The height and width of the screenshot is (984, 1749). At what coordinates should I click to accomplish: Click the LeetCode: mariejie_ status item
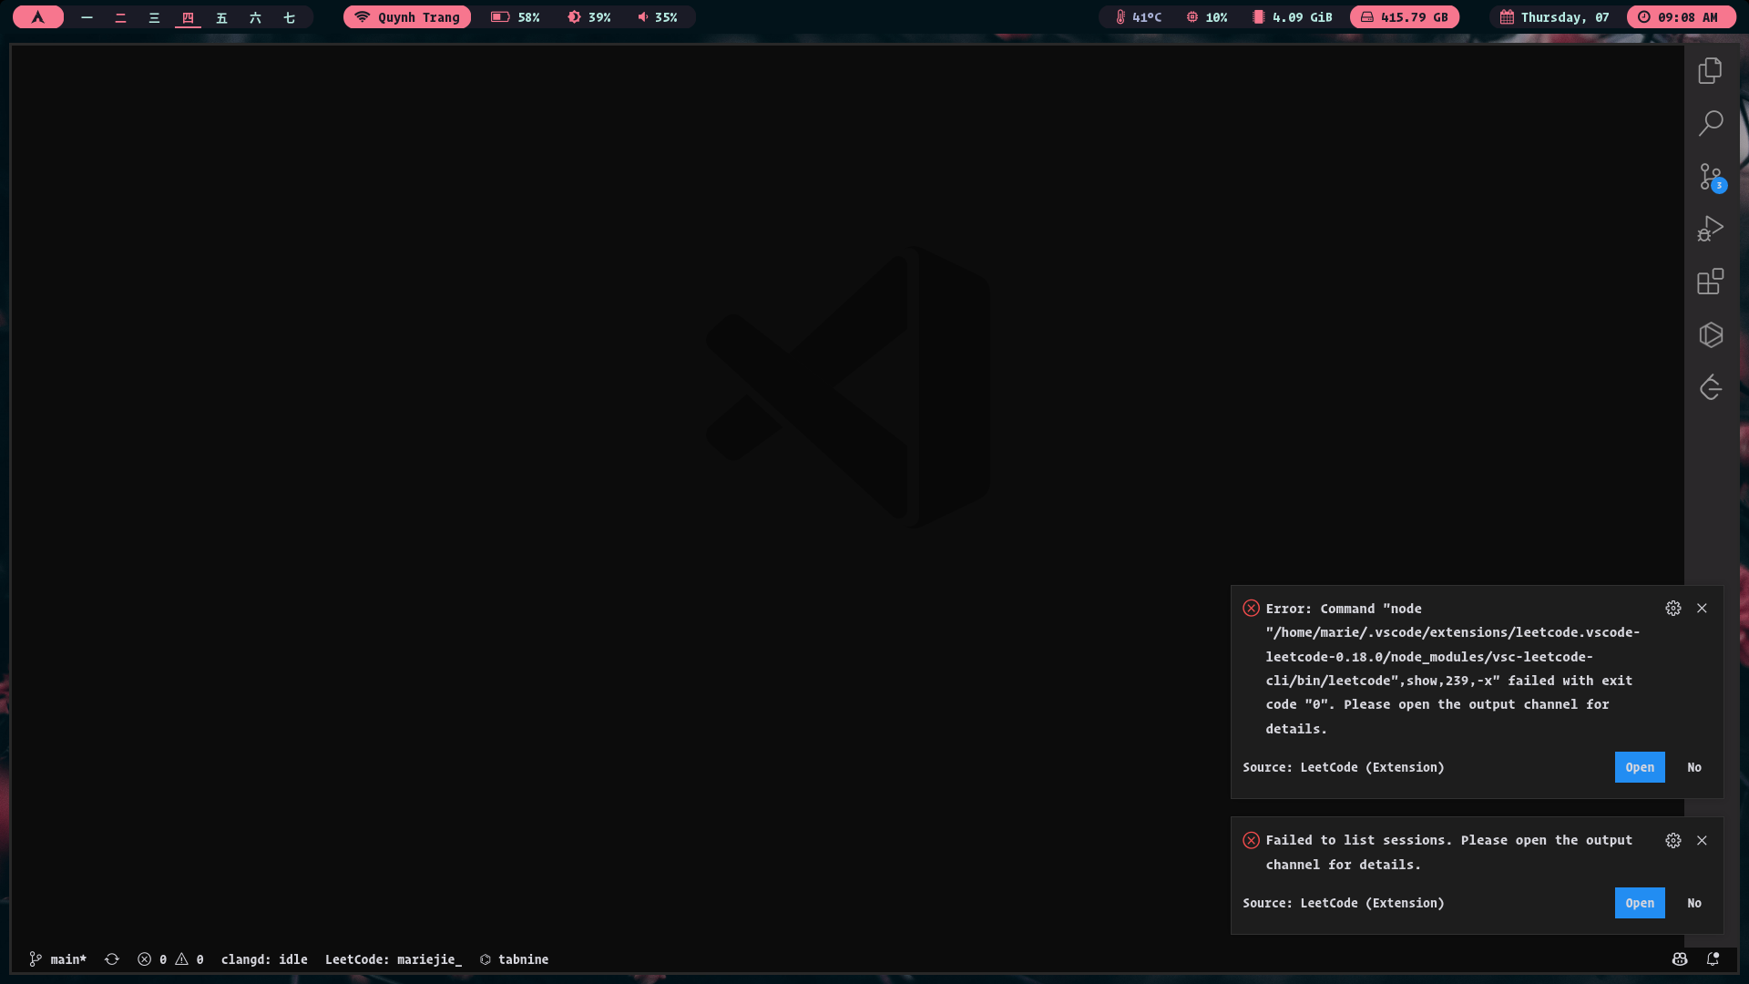tap(393, 959)
